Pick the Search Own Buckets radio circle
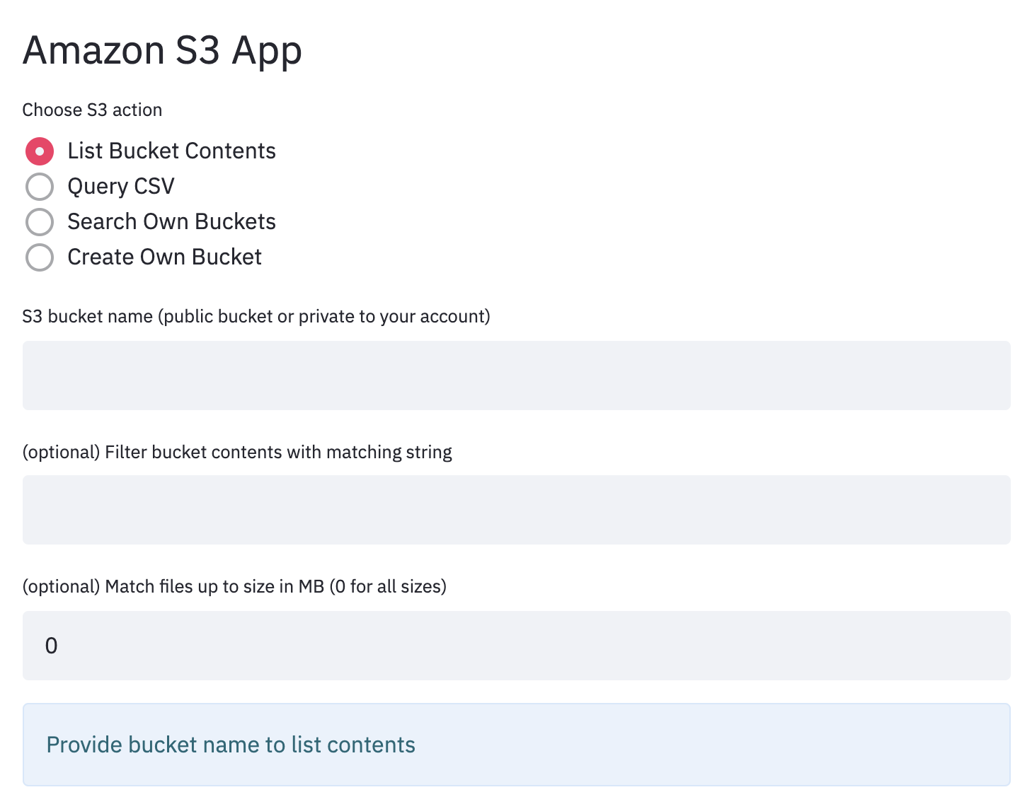The width and height of the screenshot is (1032, 809). click(x=40, y=222)
